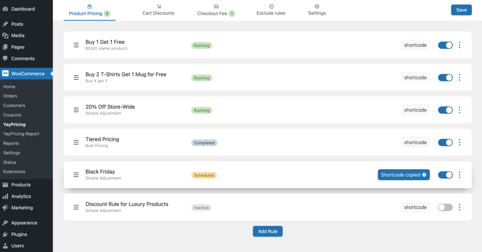Open the Cart Discounts cart icon tab
Viewport: 482px width, 252px height.
point(159,7)
